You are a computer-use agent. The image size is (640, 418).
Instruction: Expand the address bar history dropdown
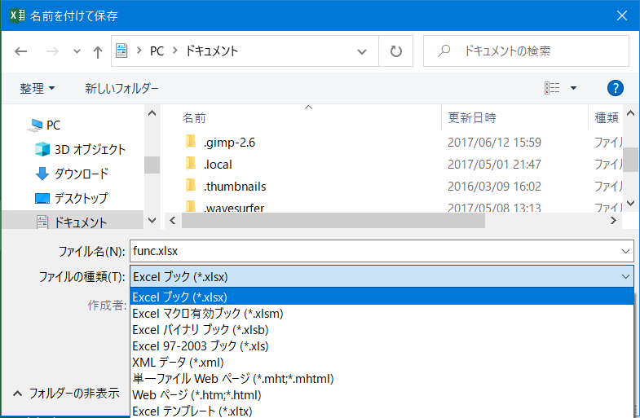(363, 51)
